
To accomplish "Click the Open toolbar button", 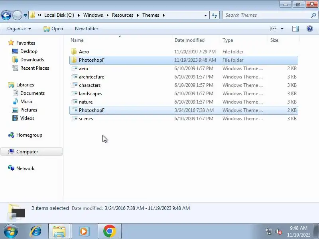I will pos(53,29).
